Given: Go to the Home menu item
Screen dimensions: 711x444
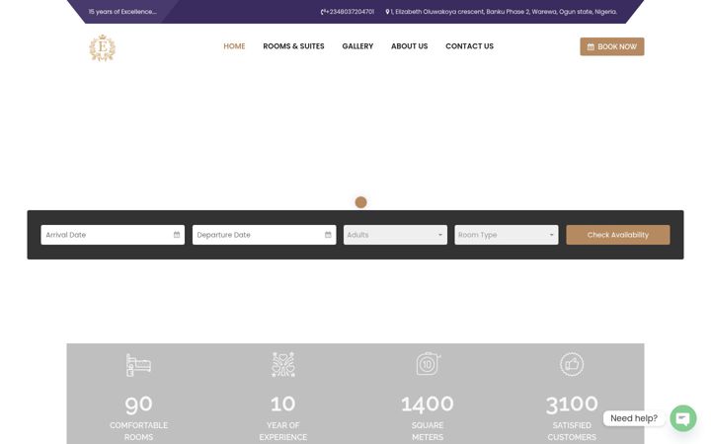Looking at the screenshot, I should click(234, 46).
